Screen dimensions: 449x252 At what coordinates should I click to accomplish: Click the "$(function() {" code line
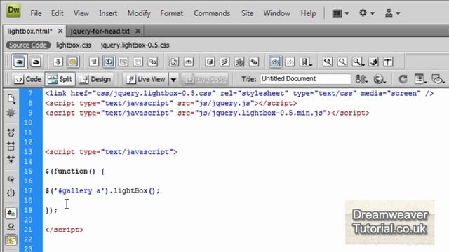point(75,171)
